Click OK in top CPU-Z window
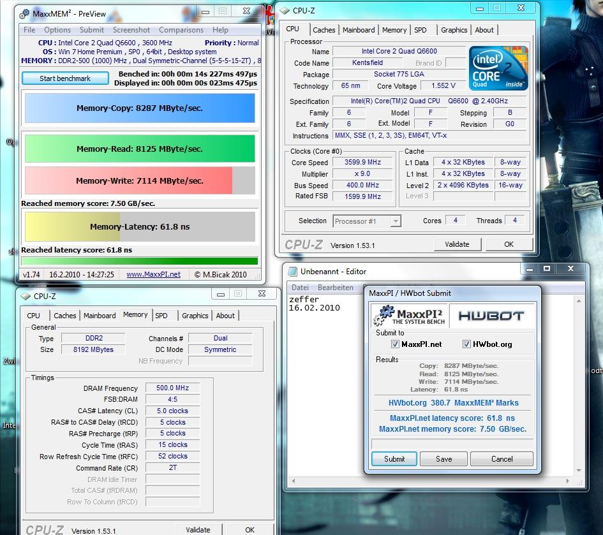Screen dimensions: 603x535 point(509,244)
